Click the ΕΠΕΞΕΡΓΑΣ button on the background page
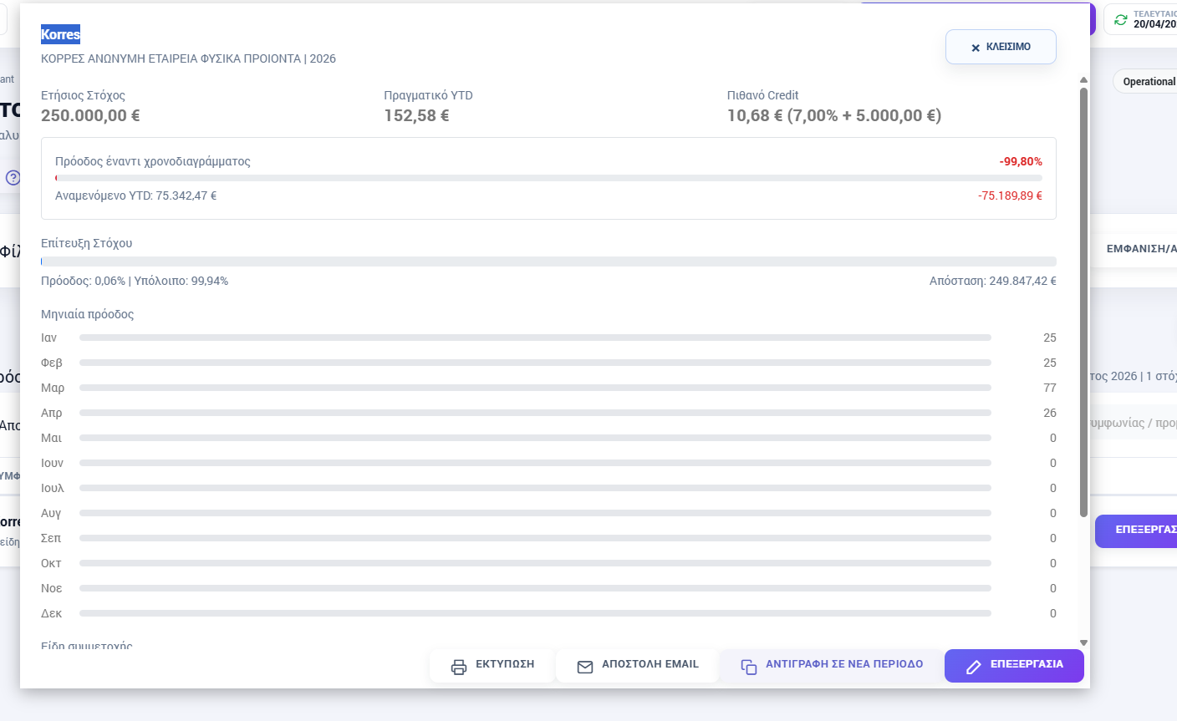This screenshot has height=721, width=1177. pos(1136,531)
